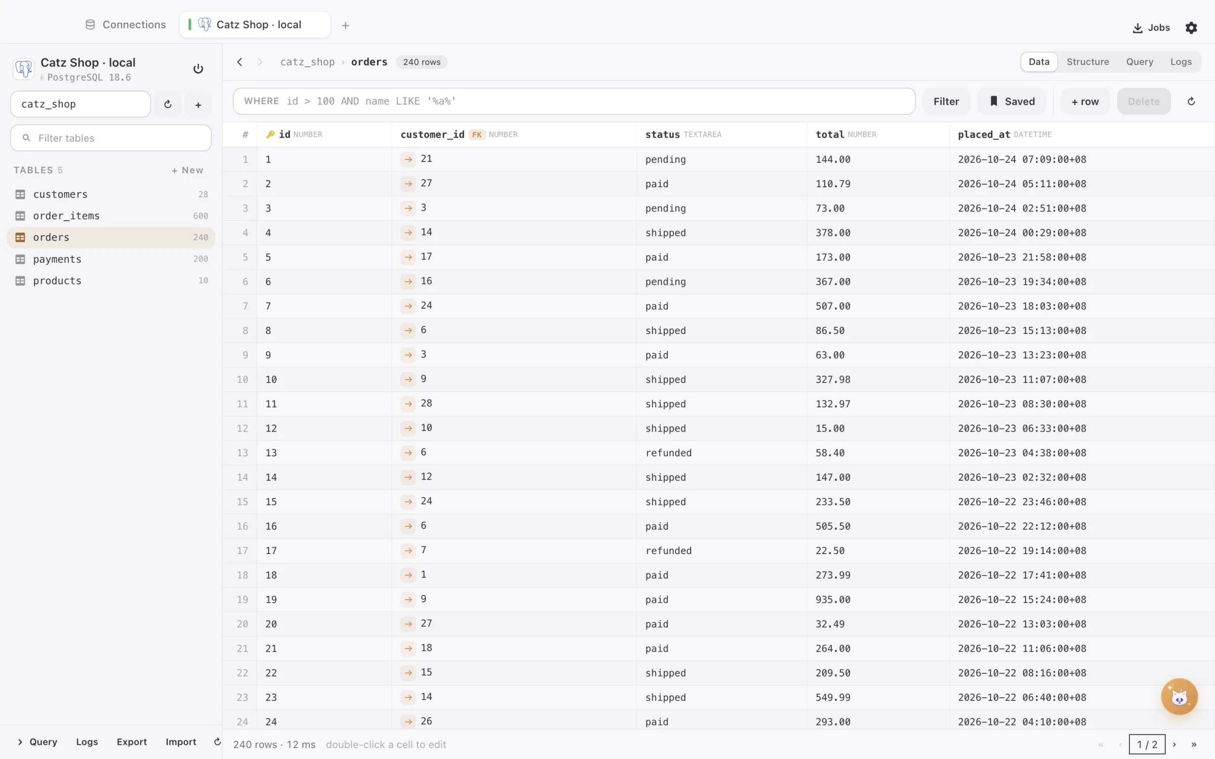Screen dimensions: 1215x759
Task: Click catz_shop in the breadcrumb
Action: point(307,62)
